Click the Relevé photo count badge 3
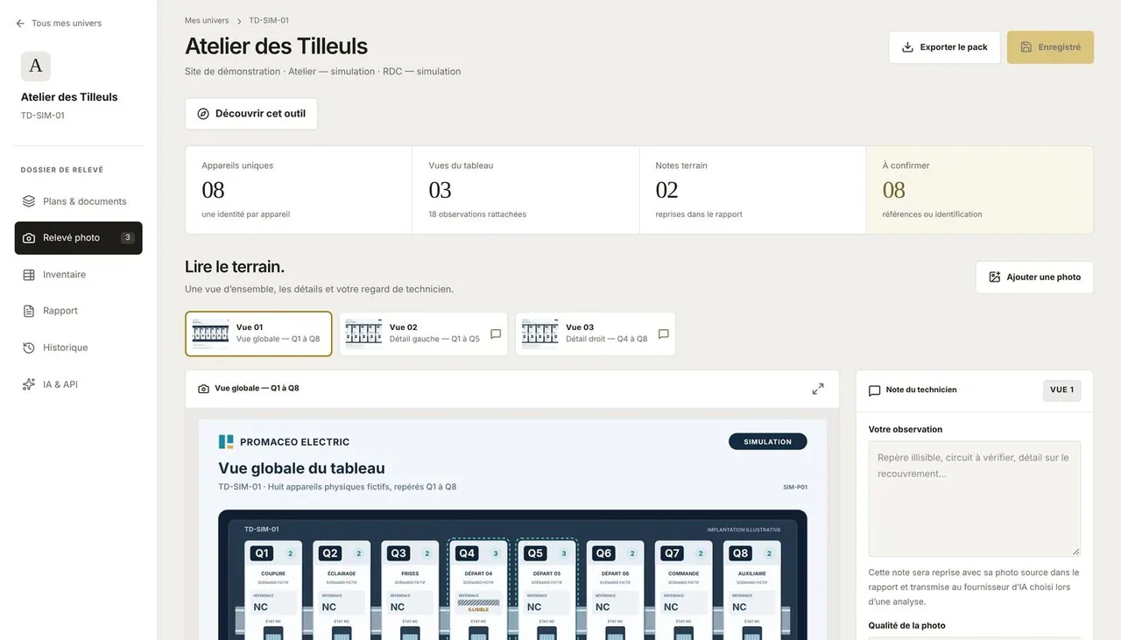Screen dimensions: 1121x640 (127, 238)
